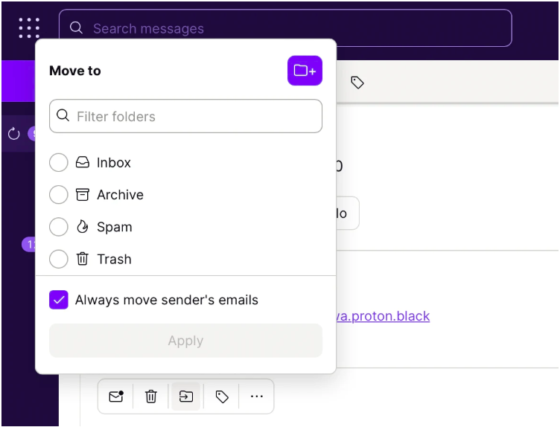Viewport: 560px width, 427px height.
Task: Mark message as unread envelope icon
Action: pyautogui.click(x=116, y=396)
